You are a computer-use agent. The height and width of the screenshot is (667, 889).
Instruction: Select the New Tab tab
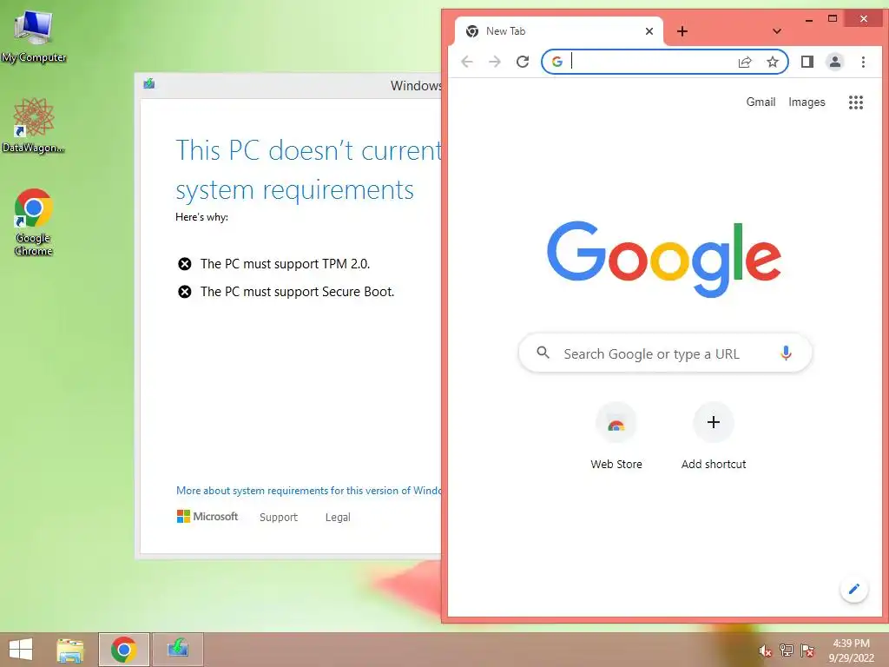[x=558, y=31]
